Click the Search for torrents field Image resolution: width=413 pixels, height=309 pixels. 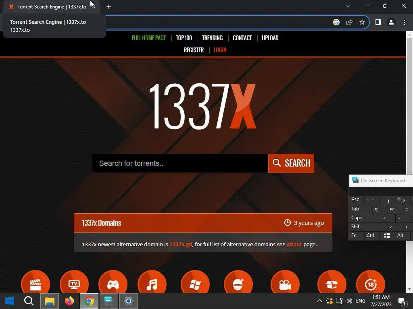[180, 163]
